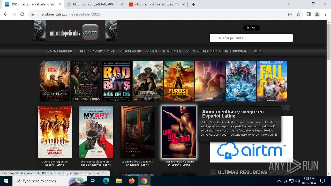This screenshot has height=186, width=331.
Task: Open Kingdom of the Planet of the Apes poster
Action: click(148, 81)
